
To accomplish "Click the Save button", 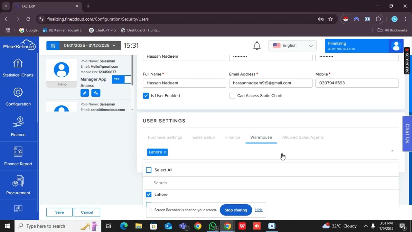I will 60,212.
